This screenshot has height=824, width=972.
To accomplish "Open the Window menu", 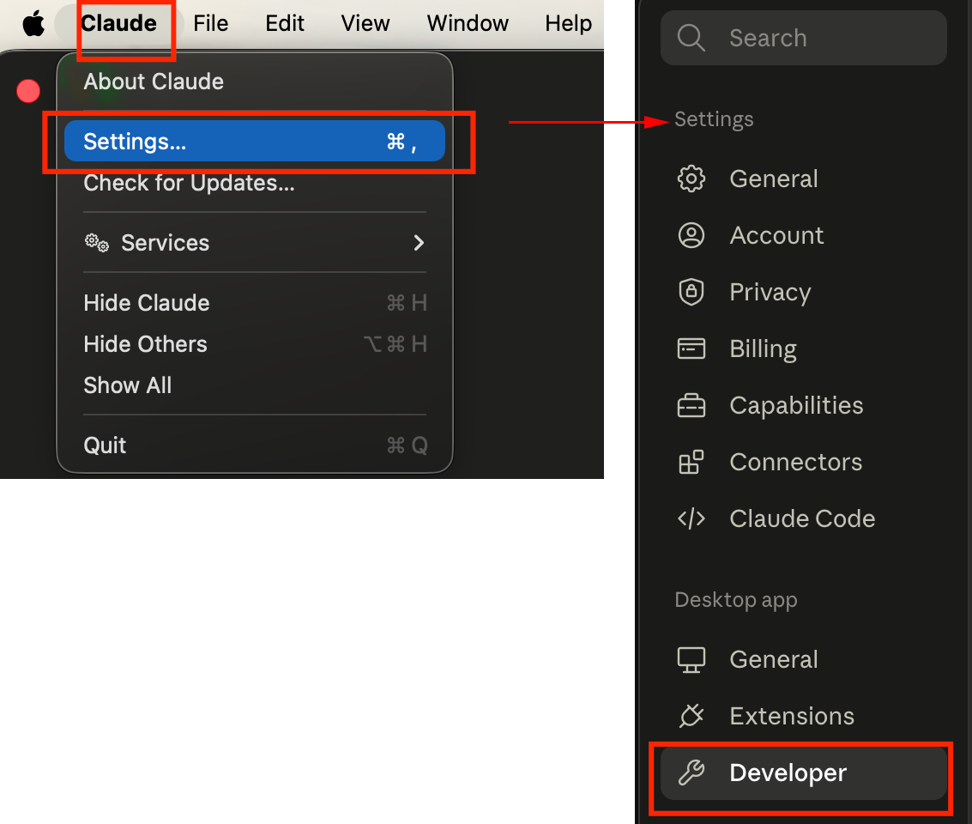I will pyautogui.click(x=468, y=23).
